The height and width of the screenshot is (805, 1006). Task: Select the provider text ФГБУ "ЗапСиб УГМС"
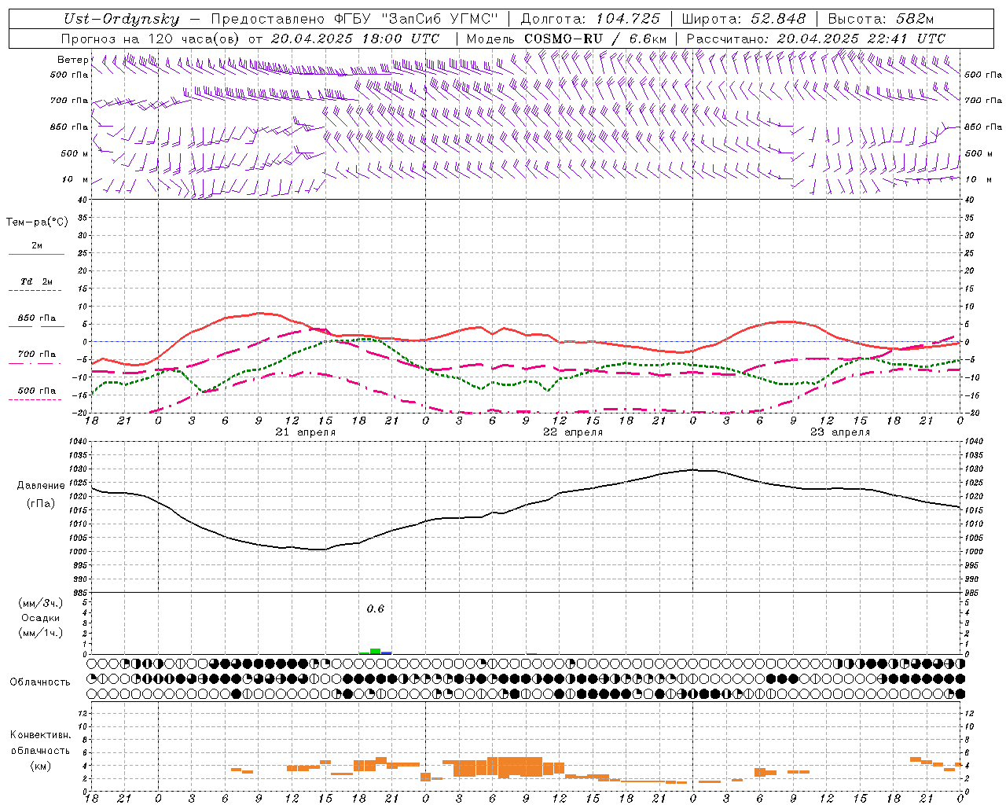pos(417,19)
